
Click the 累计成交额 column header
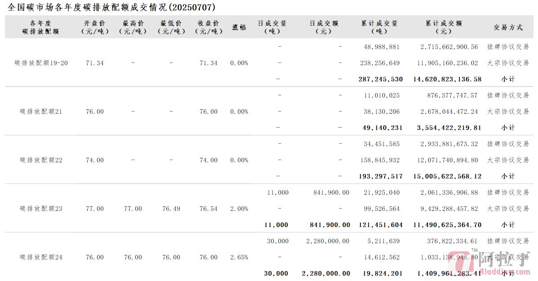tap(444, 27)
